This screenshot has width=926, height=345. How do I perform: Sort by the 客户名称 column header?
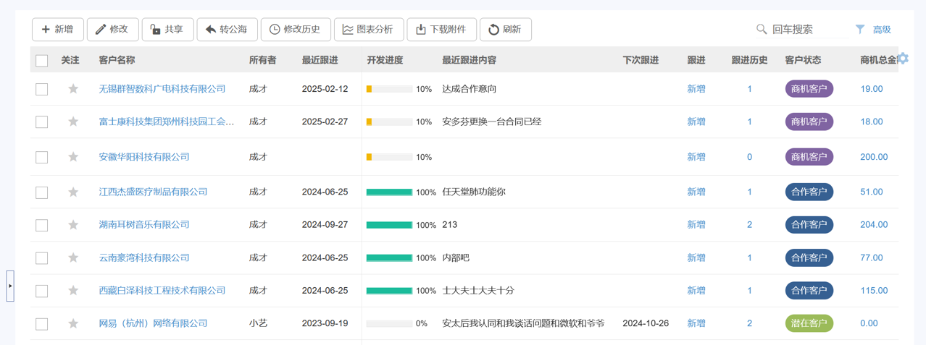(x=117, y=60)
